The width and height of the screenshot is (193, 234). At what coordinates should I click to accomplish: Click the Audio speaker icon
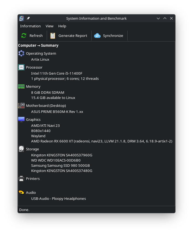point(21,192)
